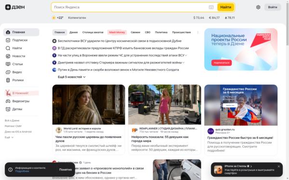Image resolution: width=289 pixels, height=180 pixels.
Task: Select Свежее tab
Action: coord(135,32)
